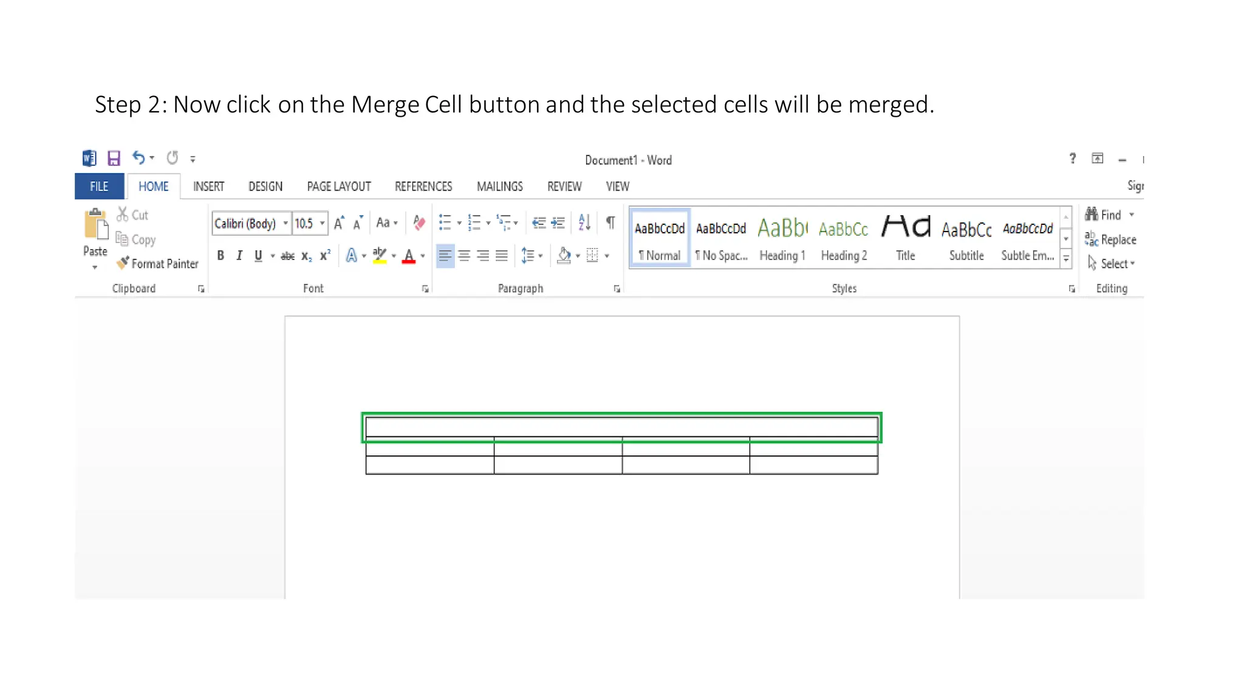Click the Undo arrow icon

click(x=138, y=158)
